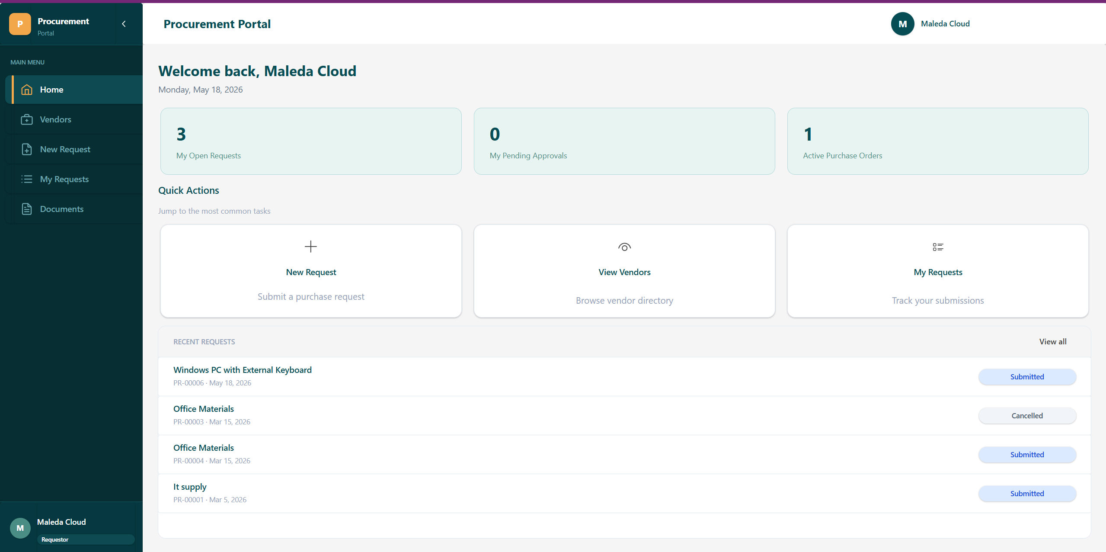Image resolution: width=1106 pixels, height=552 pixels.
Task: Click 'PR-00001 · Mar 5, 2026' text
Action: click(210, 500)
